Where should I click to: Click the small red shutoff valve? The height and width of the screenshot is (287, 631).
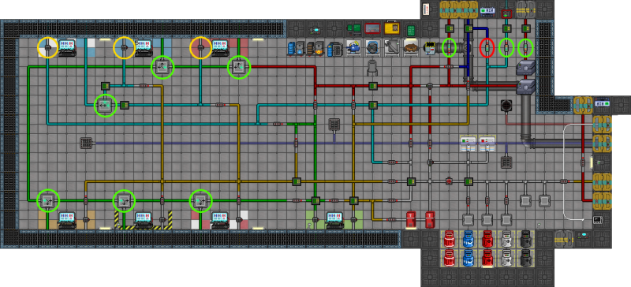[449, 181]
